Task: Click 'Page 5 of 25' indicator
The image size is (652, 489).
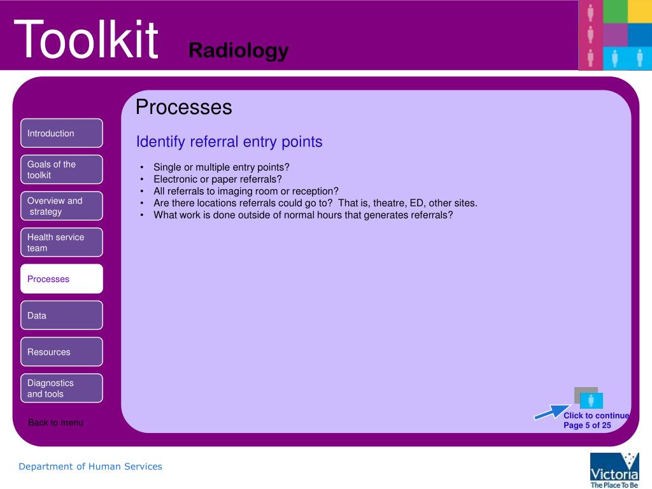Action: click(x=587, y=425)
